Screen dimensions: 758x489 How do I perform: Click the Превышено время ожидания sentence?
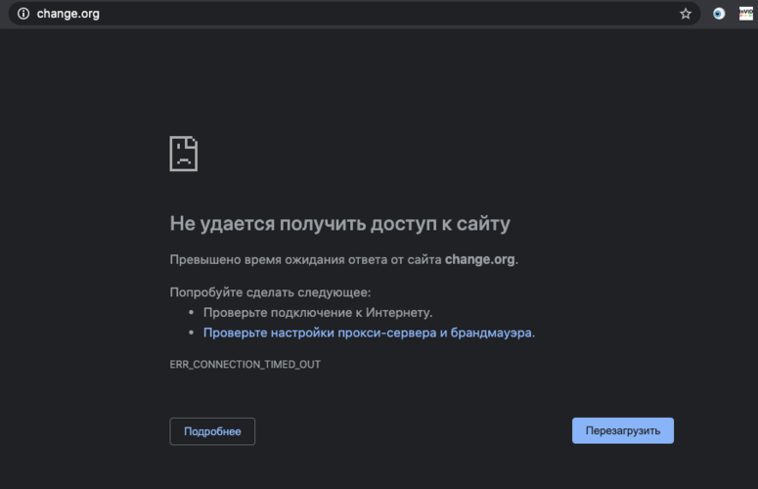click(x=305, y=260)
